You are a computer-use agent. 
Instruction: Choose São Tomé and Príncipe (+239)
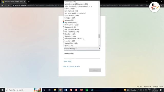81,13
